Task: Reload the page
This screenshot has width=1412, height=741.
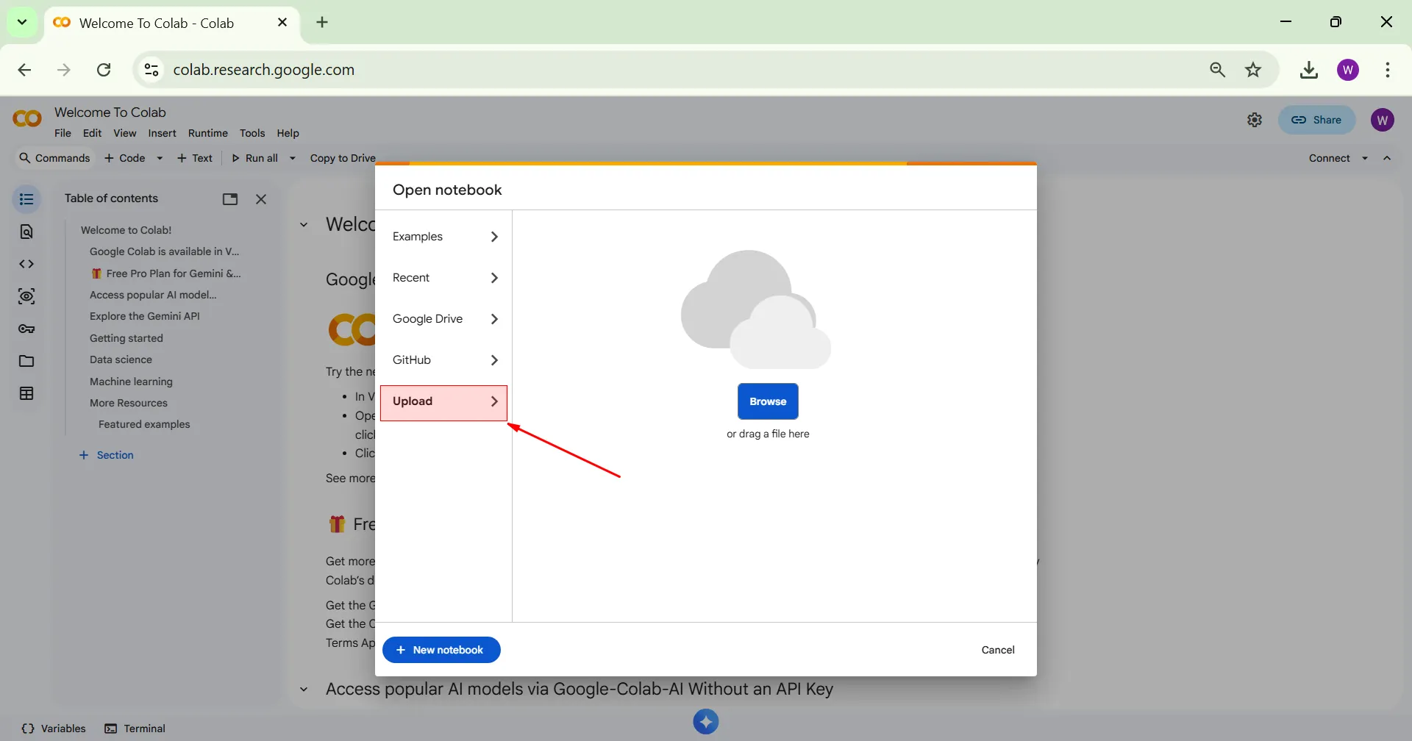Action: coord(104,70)
